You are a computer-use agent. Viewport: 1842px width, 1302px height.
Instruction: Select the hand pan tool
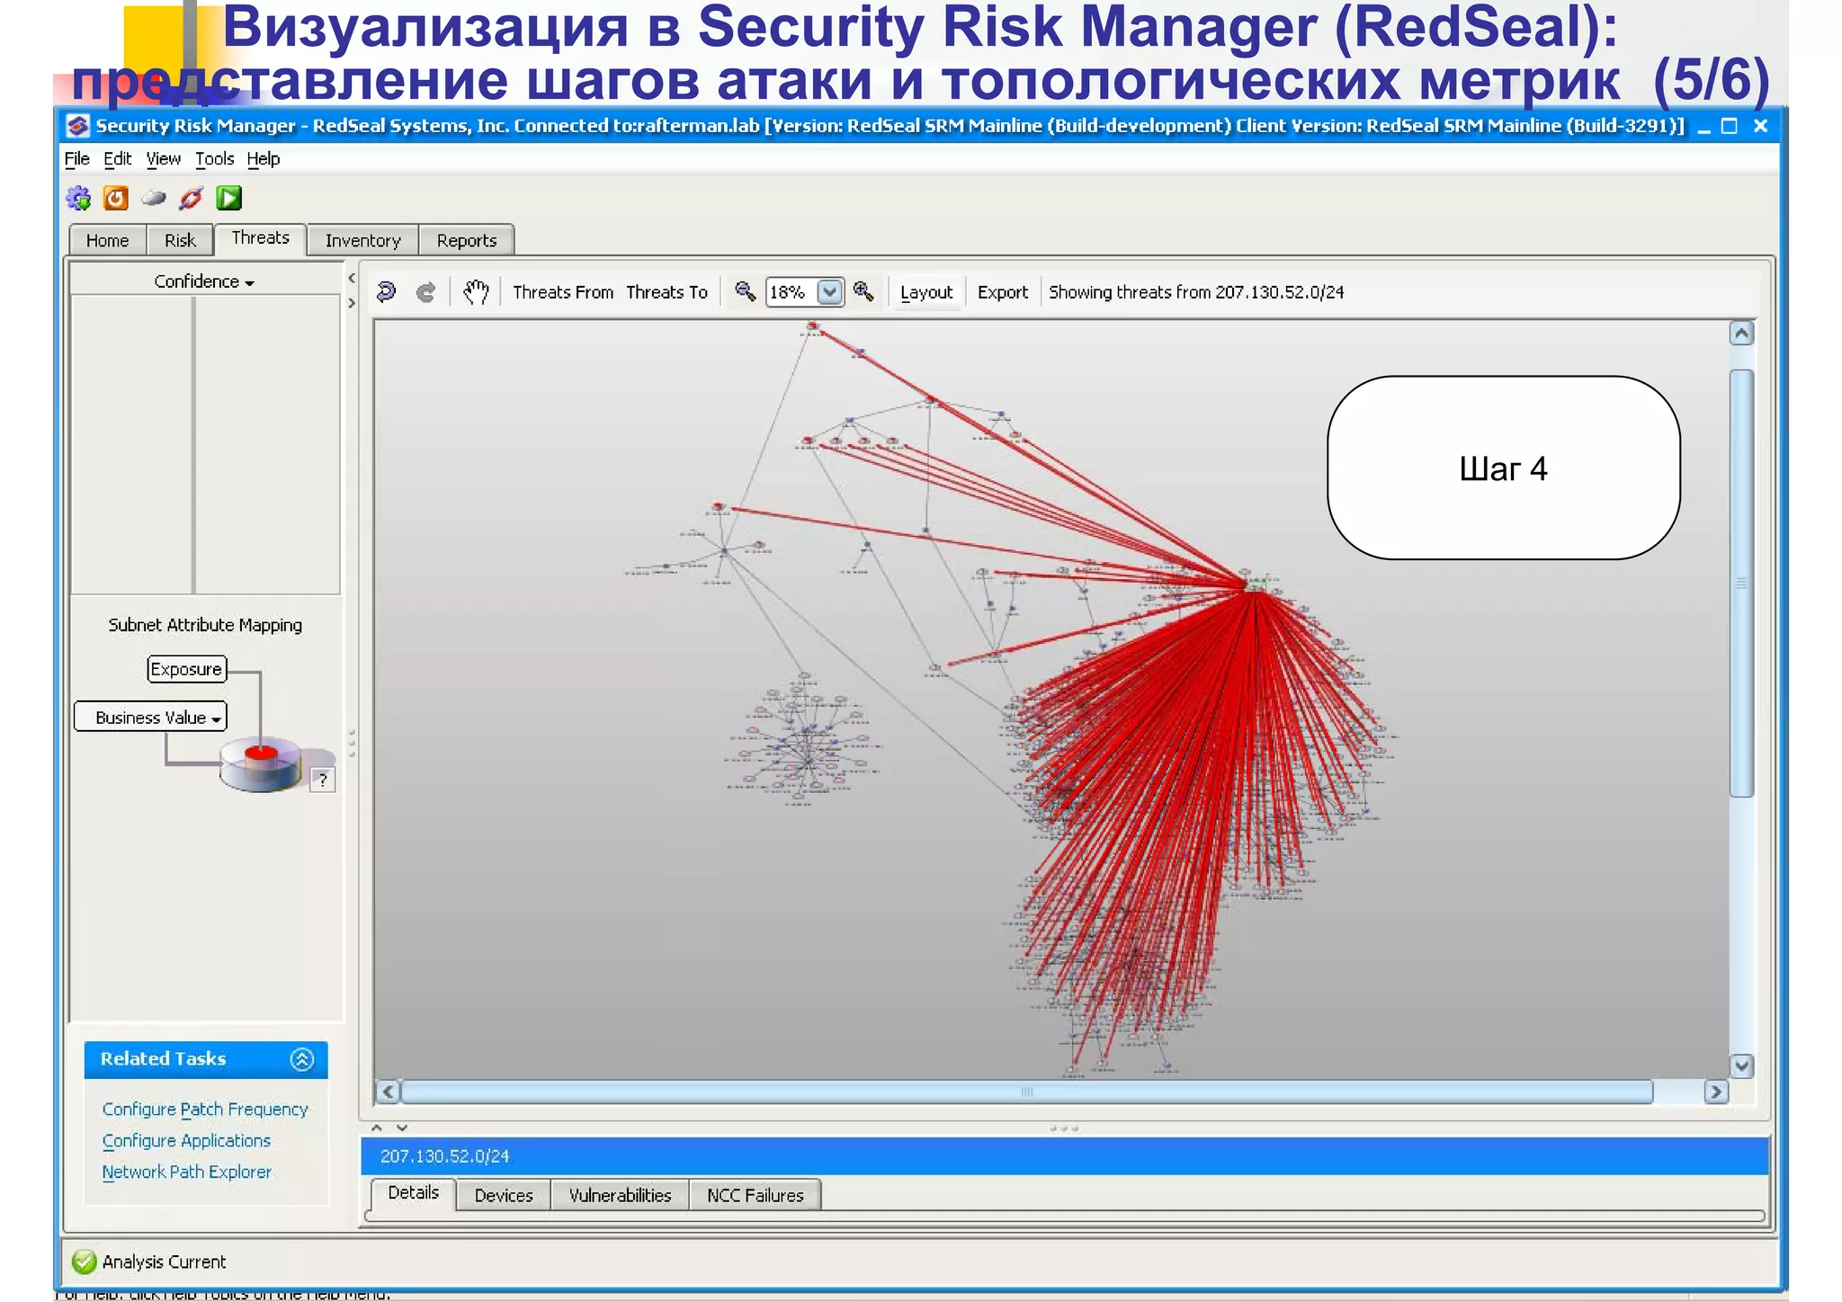click(476, 291)
